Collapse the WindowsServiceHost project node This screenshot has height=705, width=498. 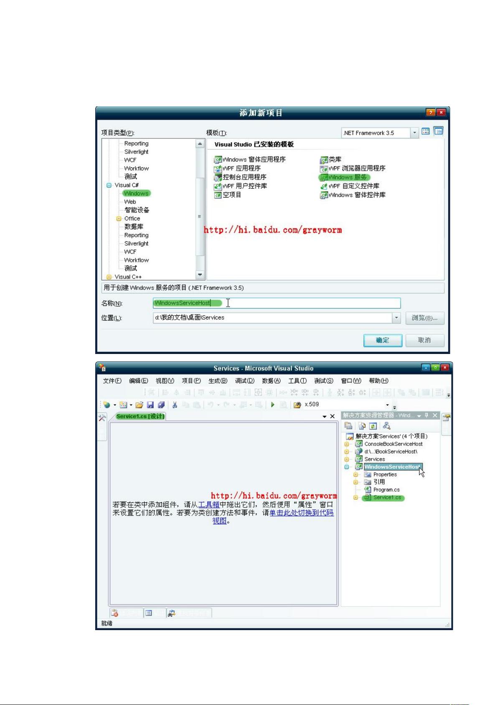click(x=347, y=467)
